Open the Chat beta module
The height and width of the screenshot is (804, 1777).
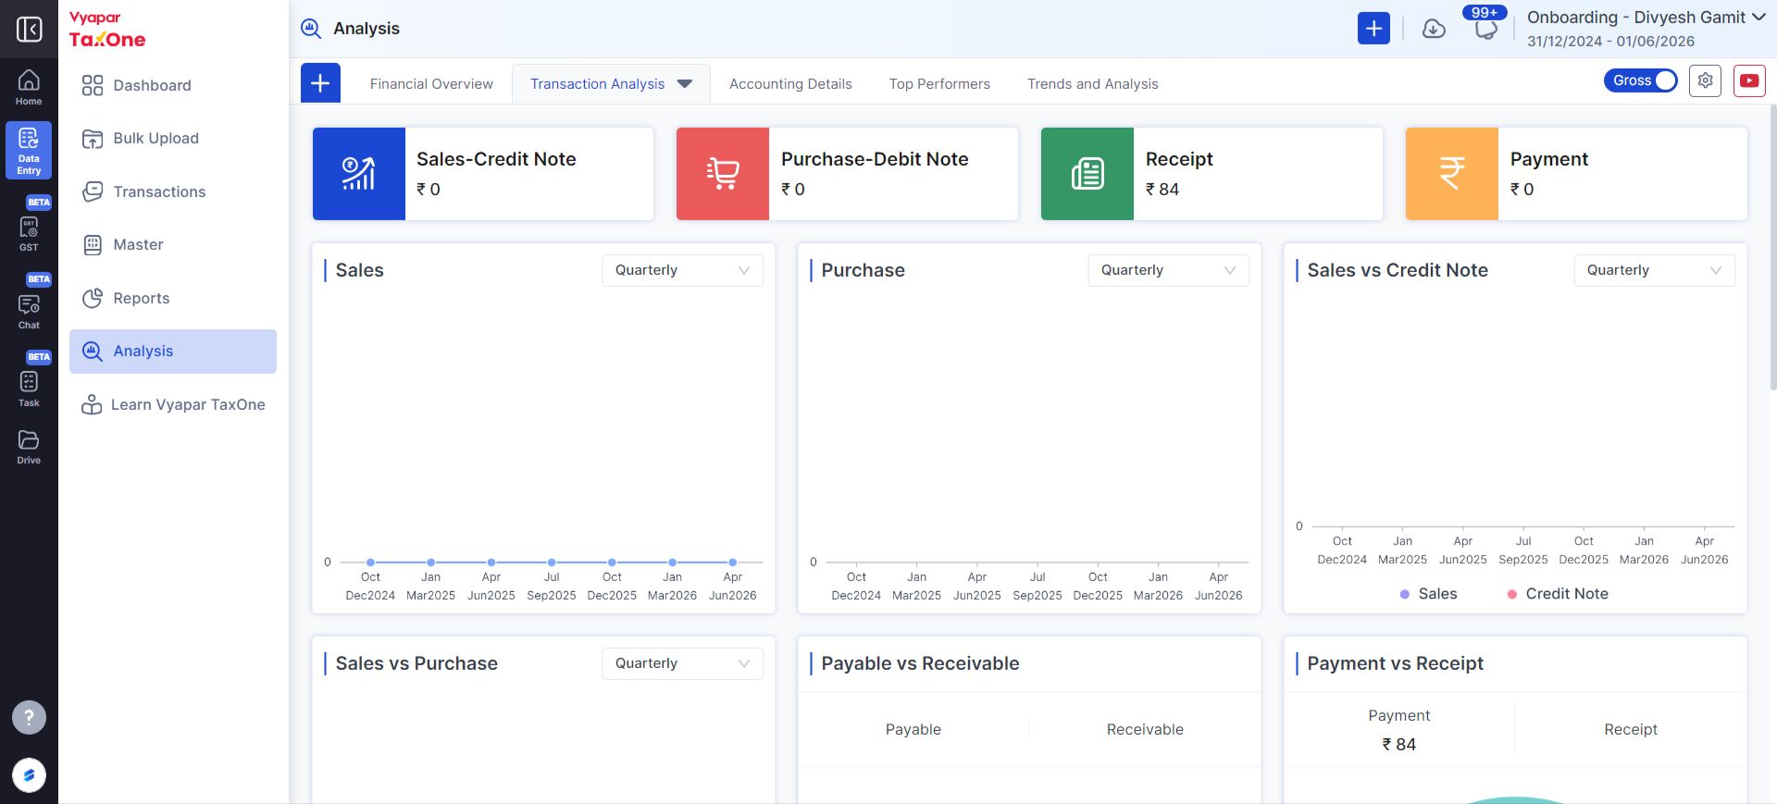coord(29,311)
